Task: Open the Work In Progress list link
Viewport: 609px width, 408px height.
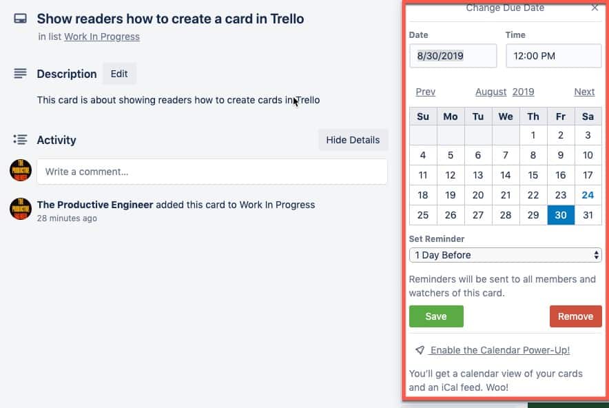Action: [102, 37]
